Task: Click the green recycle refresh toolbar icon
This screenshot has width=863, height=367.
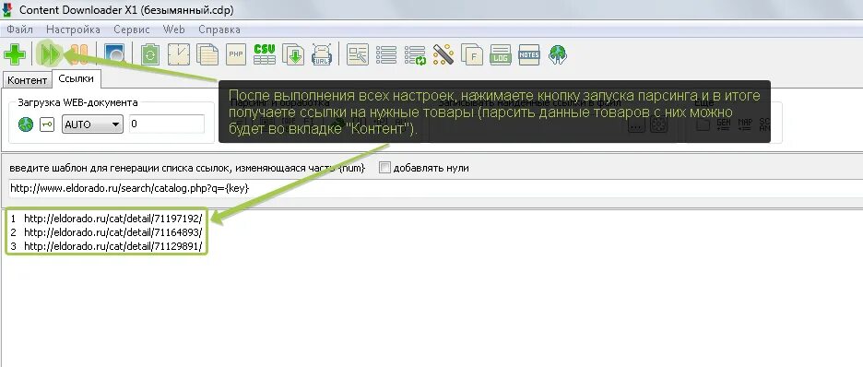Action: point(149,54)
